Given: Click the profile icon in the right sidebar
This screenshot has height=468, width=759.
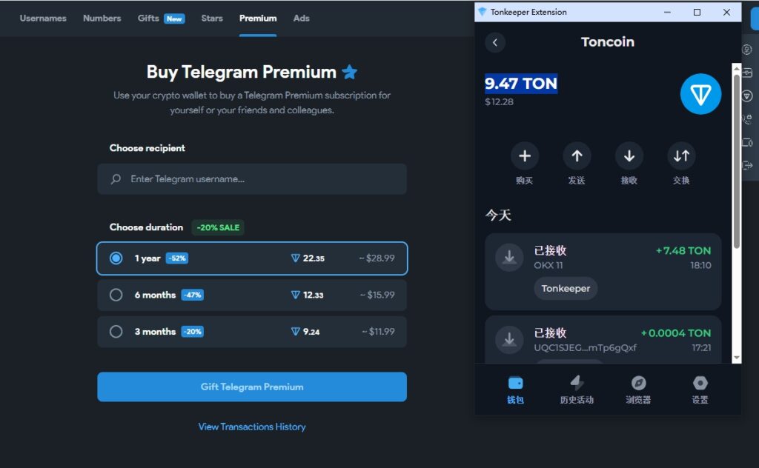Looking at the screenshot, I should click(x=747, y=50).
